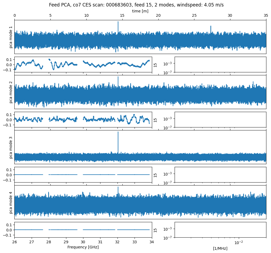Click the '20' tick on the time axis

(158, 16)
